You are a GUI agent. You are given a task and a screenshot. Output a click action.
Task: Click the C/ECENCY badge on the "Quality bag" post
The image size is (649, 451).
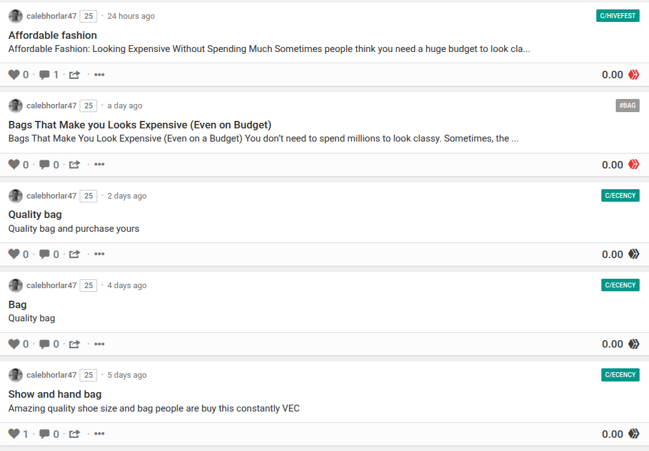pyautogui.click(x=620, y=195)
